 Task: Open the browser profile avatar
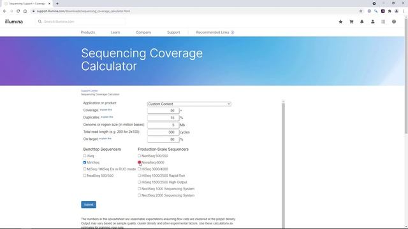pyautogui.click(x=397, y=11)
